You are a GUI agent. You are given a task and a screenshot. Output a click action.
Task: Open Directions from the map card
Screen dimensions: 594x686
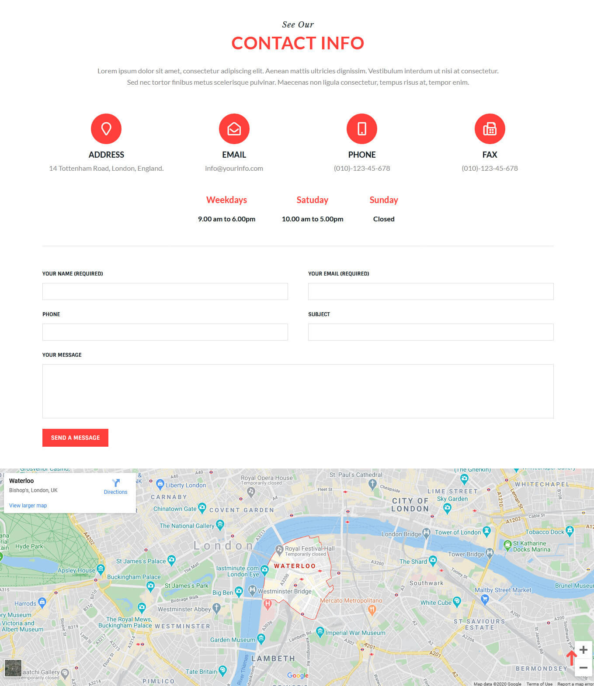[x=115, y=486]
